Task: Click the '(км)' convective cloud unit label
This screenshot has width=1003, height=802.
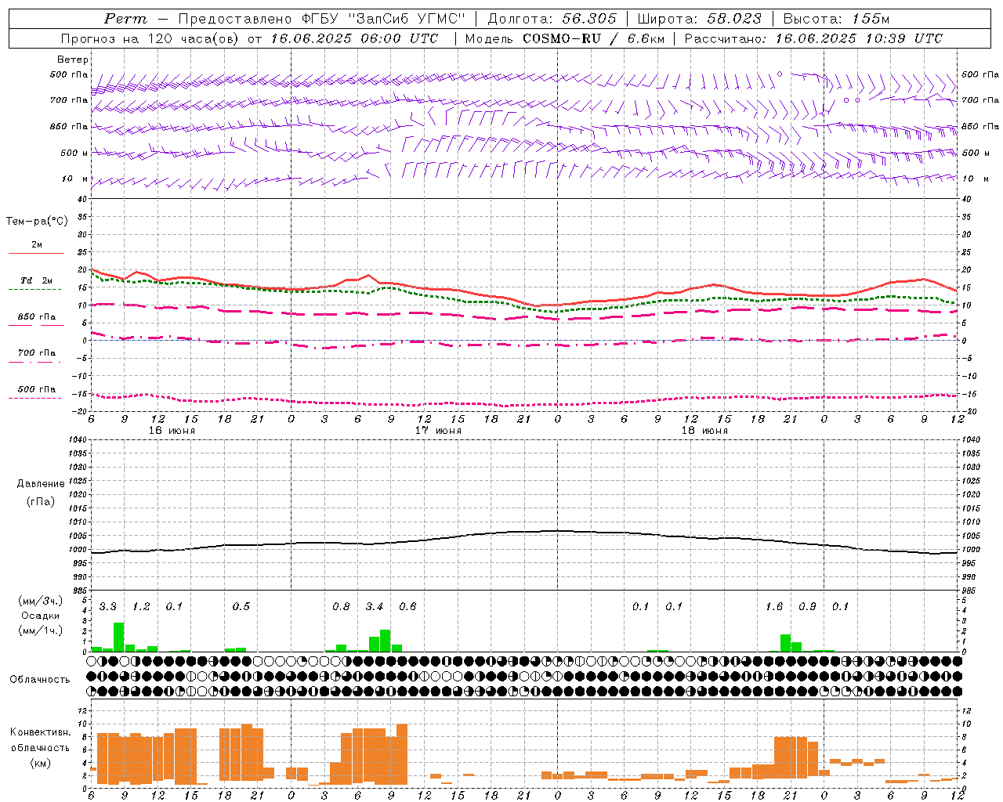Action: point(40,763)
